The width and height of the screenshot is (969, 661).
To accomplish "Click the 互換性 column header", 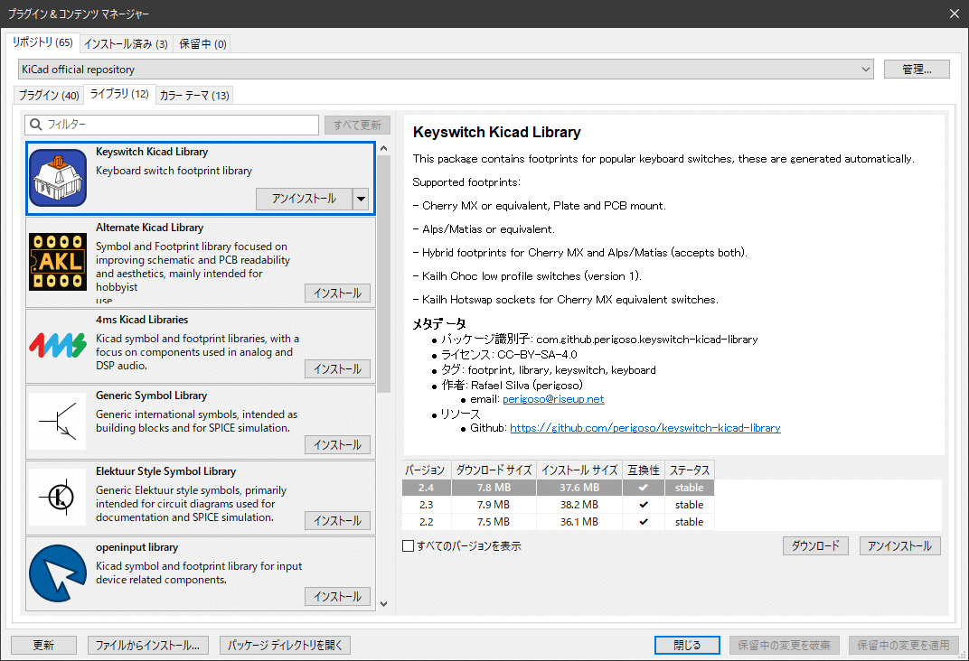I will coord(644,470).
